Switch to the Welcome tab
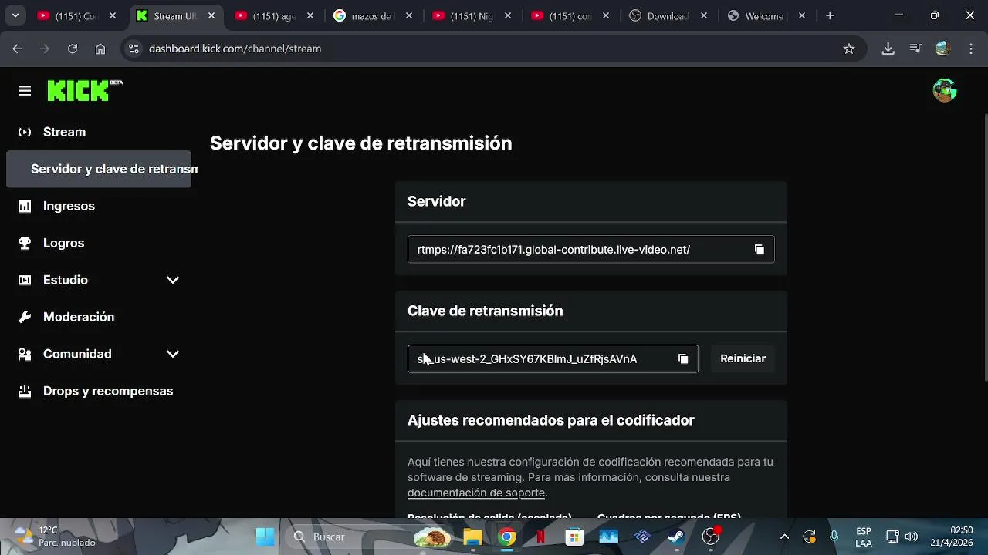Image resolution: width=988 pixels, height=555 pixels. [x=766, y=15]
